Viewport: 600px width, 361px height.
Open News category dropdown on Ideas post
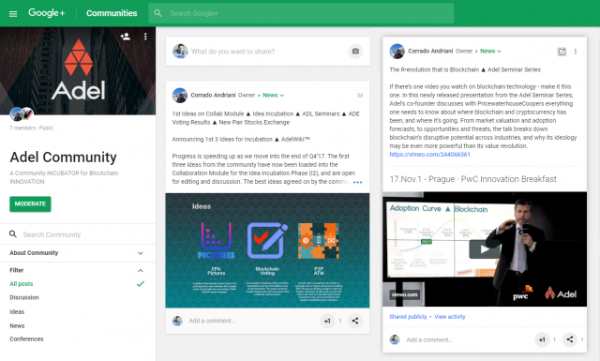[273, 96]
